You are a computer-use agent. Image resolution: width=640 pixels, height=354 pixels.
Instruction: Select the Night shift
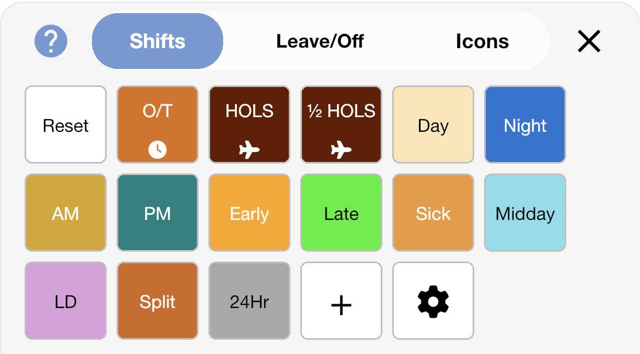[x=525, y=124]
